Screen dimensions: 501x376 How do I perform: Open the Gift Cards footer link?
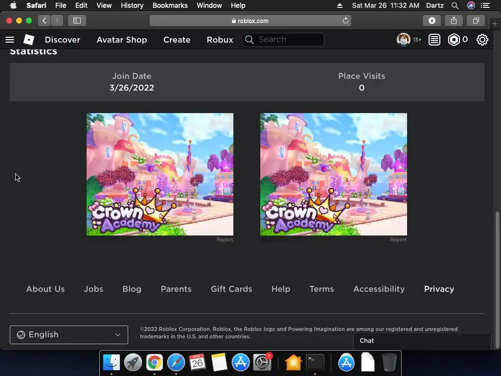point(231,289)
